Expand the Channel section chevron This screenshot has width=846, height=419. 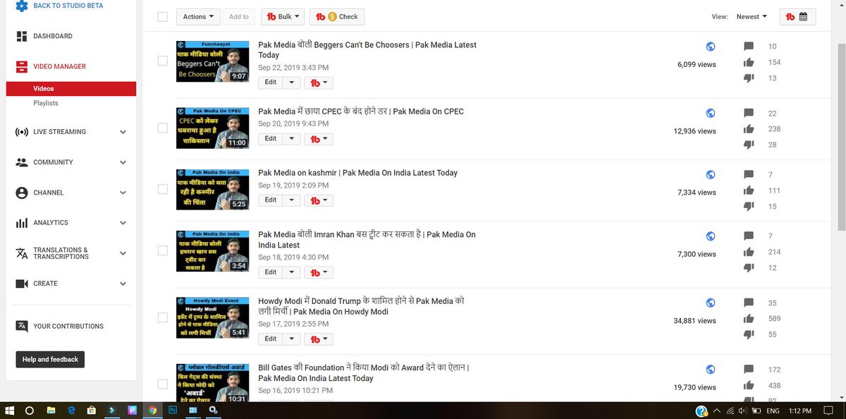coord(123,193)
